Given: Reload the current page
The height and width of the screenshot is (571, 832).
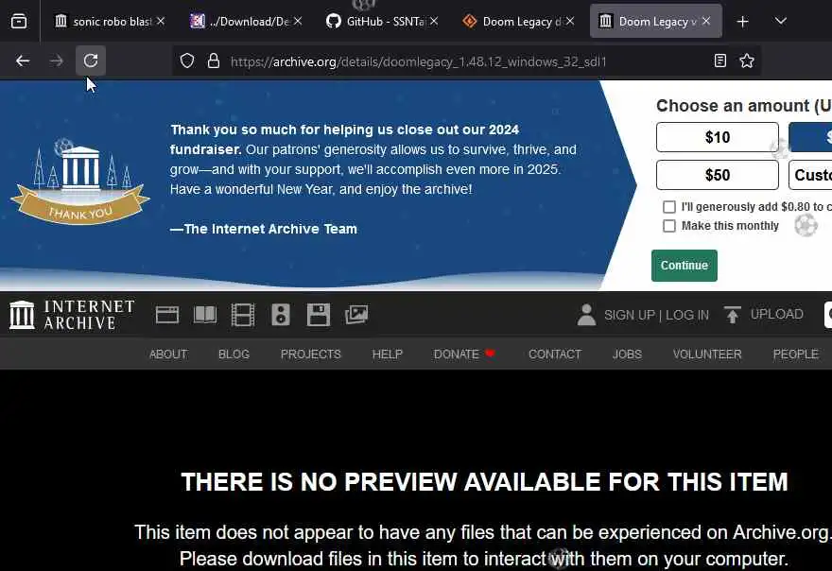Looking at the screenshot, I should click(91, 61).
